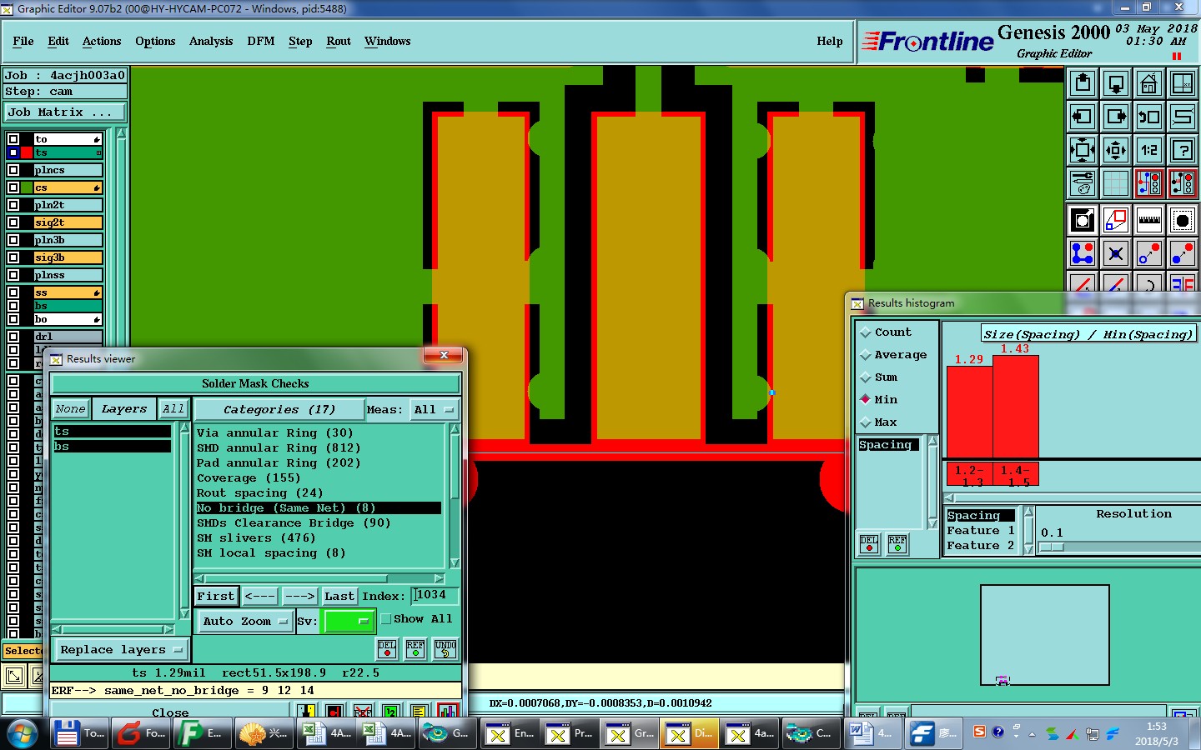This screenshot has width=1201, height=750.
Task: Click the previous result arrow button
Action: [260, 596]
